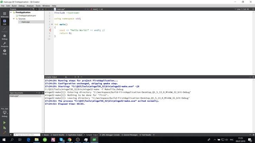The height and width of the screenshot is (143, 255).
Task: Open Task View on the taskbar
Action: (20, 139)
